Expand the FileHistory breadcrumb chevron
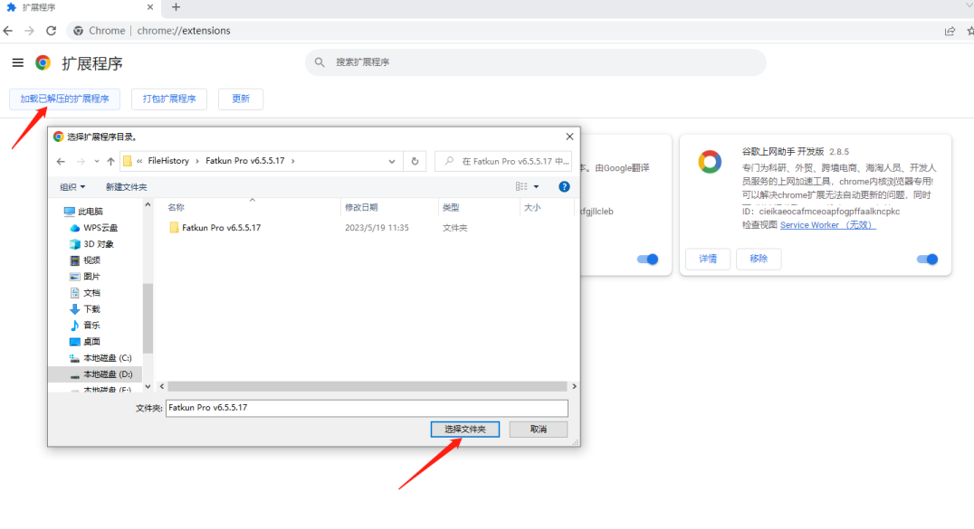Image resolution: width=974 pixels, height=529 pixels. pos(197,161)
